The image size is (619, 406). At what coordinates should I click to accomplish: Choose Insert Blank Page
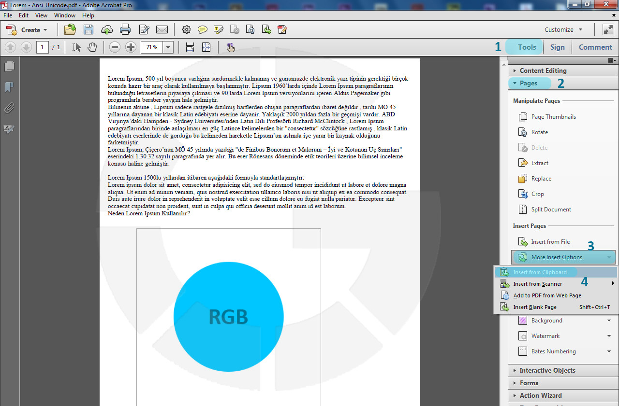point(556,307)
